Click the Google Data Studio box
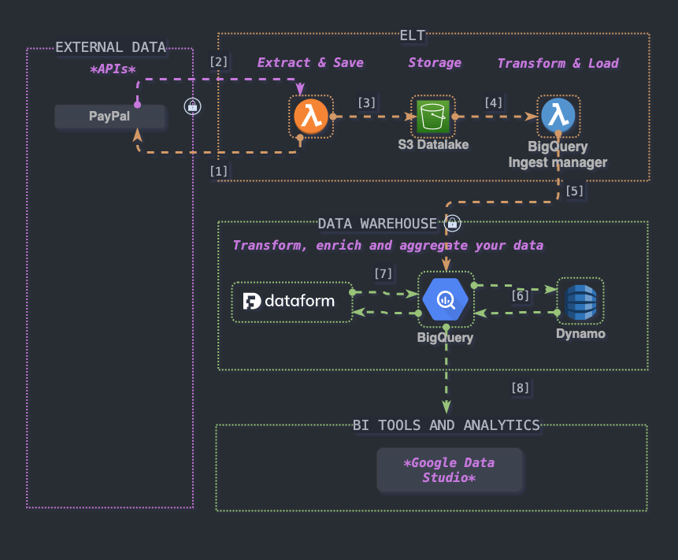 point(450,470)
